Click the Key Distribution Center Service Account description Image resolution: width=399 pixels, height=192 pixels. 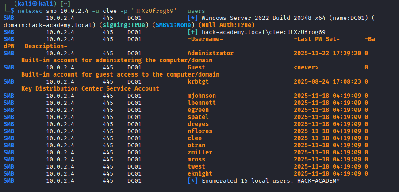[x=90, y=88]
